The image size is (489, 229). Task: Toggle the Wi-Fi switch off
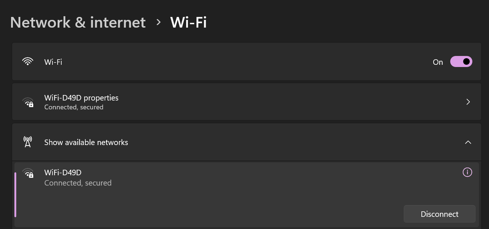[x=461, y=62]
